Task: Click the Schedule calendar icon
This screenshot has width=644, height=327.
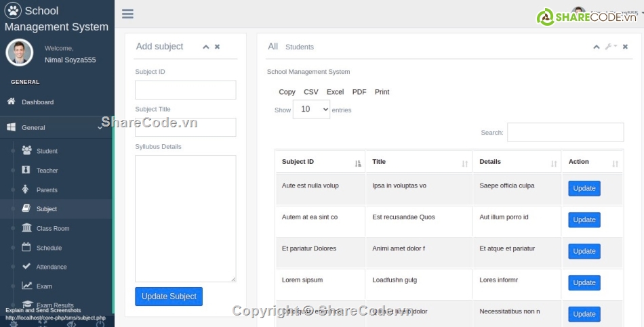Action: (x=26, y=248)
